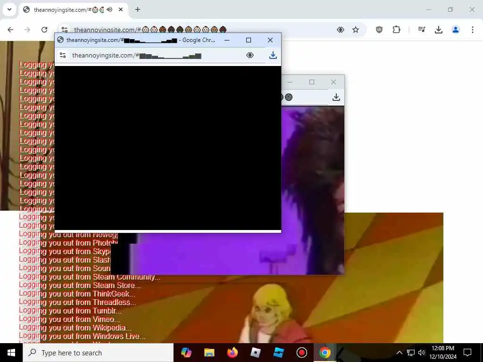This screenshot has height=362, width=483.
Task: Minimize the black popup window
Action: [227, 40]
